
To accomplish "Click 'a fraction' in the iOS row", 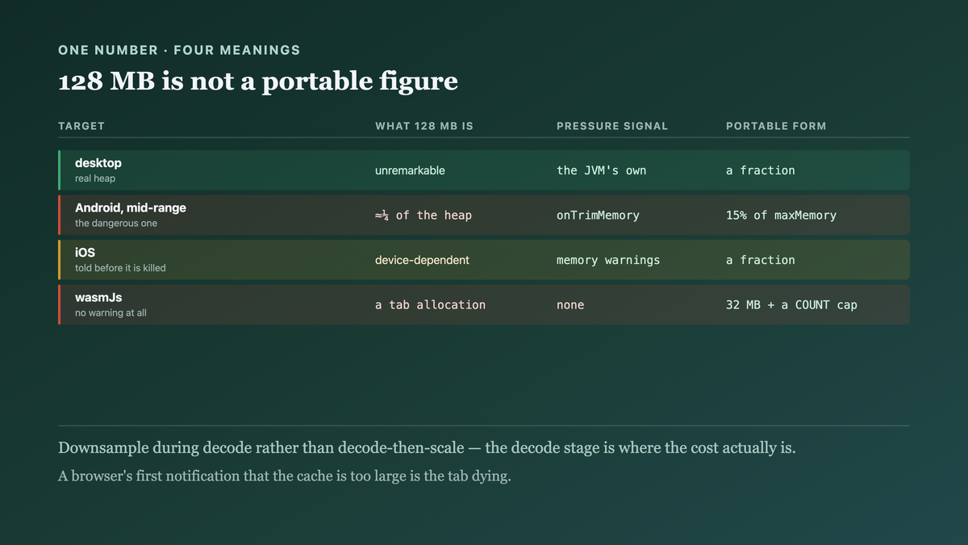I will click(x=760, y=260).
